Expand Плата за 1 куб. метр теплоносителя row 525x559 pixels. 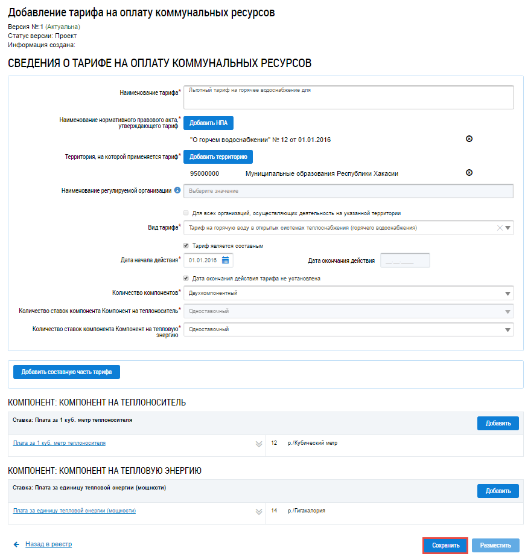[x=259, y=444]
